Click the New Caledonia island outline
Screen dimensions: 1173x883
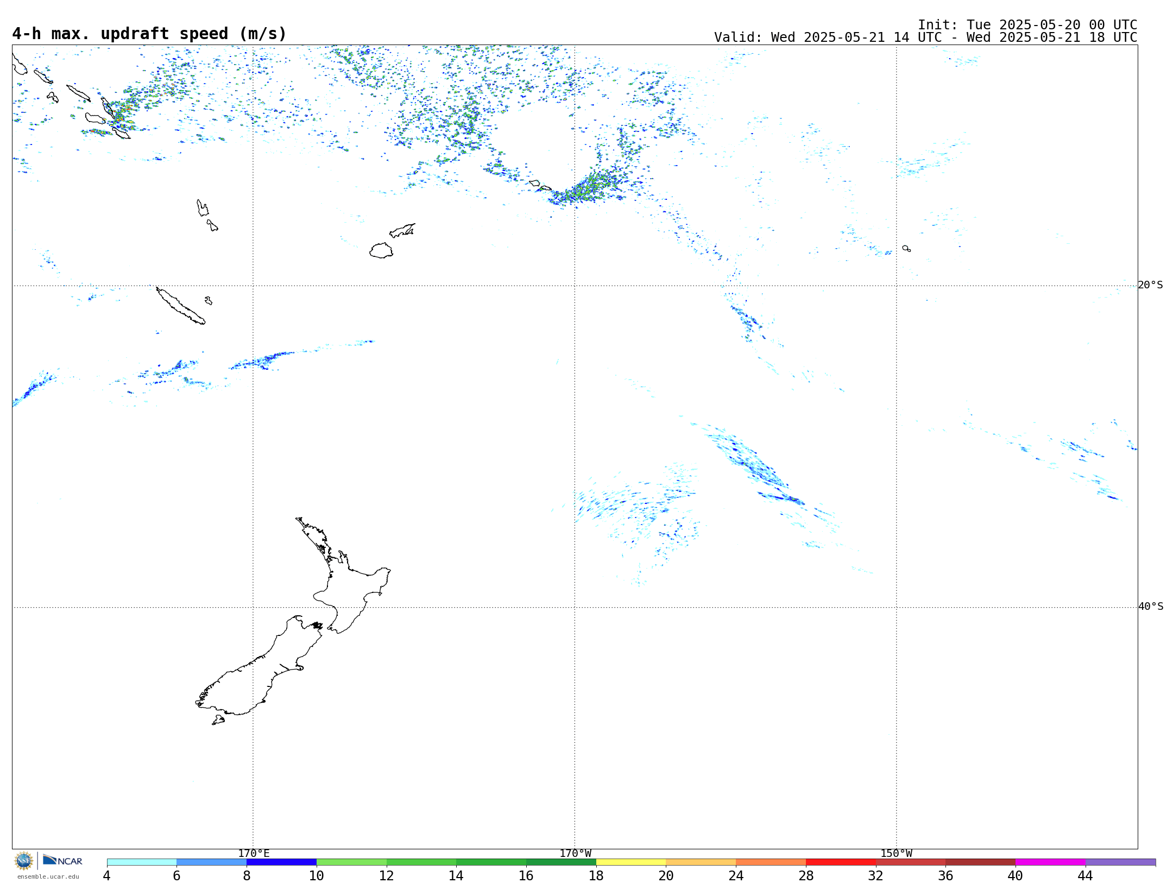(x=180, y=306)
